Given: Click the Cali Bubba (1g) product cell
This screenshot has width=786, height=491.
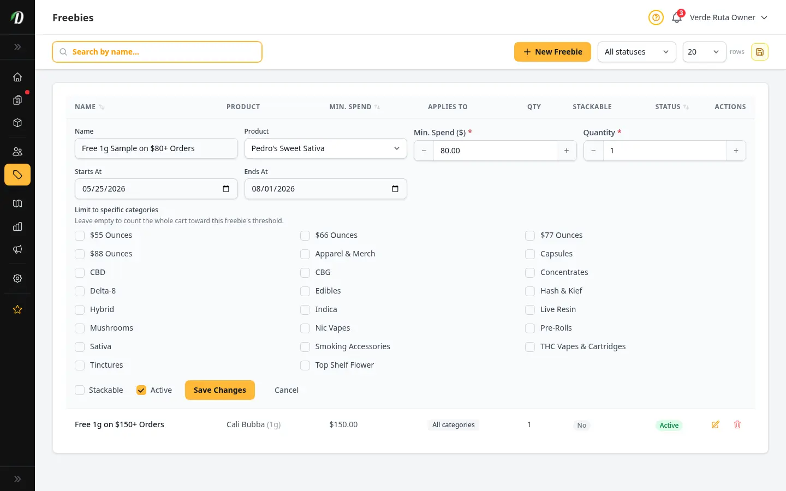Looking at the screenshot, I should (254, 424).
